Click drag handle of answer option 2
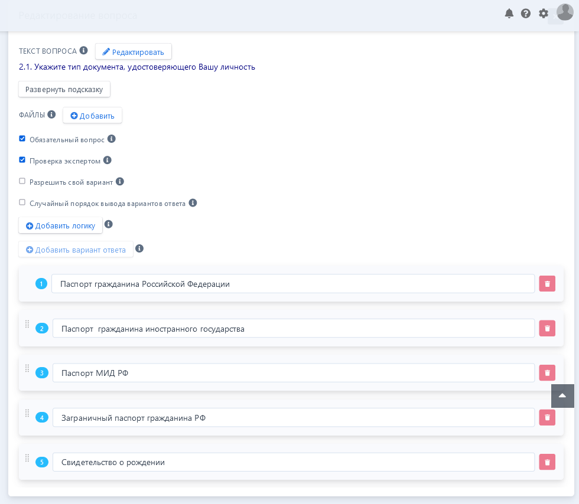 [x=27, y=324]
